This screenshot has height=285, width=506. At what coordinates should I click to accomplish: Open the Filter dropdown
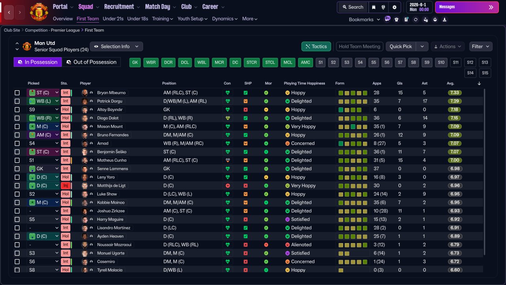point(481,46)
